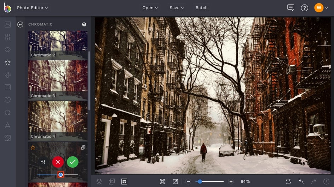
Task: Click the flatten layers icon
Action: 111,181
